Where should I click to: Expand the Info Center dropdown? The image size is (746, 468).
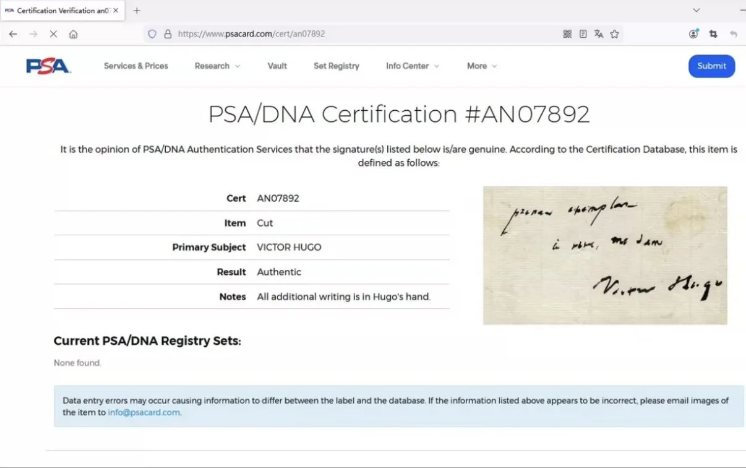pyautogui.click(x=413, y=66)
